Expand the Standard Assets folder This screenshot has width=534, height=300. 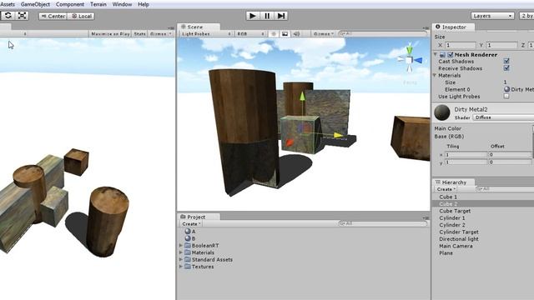pyautogui.click(x=181, y=259)
